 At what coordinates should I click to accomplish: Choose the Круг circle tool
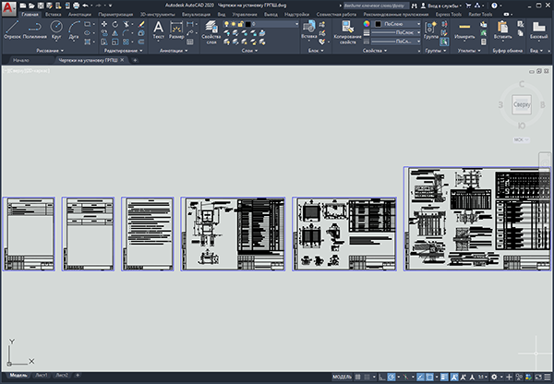point(56,30)
